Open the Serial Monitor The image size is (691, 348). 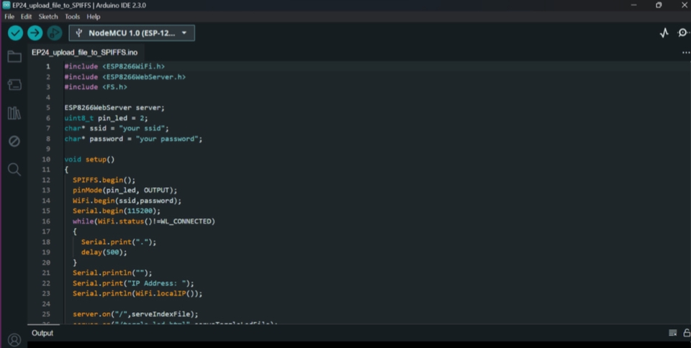click(682, 33)
